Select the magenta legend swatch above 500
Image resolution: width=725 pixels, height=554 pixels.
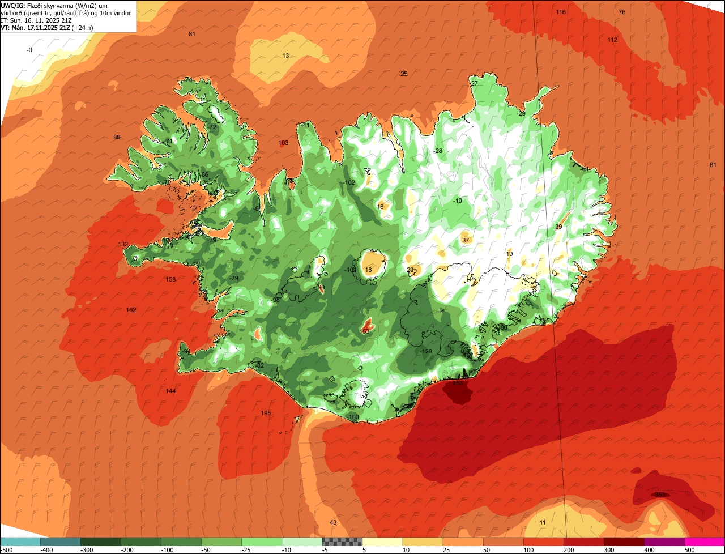[x=704, y=542]
